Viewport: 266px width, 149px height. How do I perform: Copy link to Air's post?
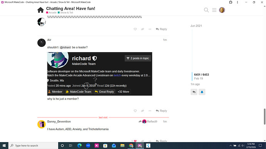point(143,111)
